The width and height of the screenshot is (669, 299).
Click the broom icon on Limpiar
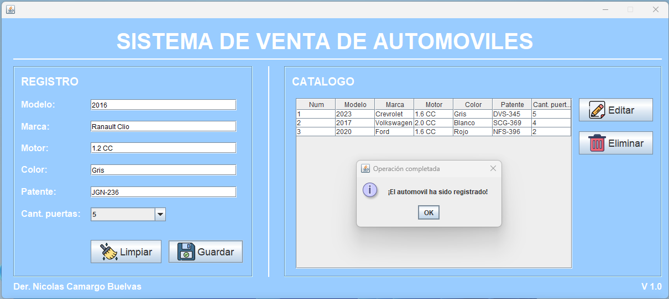click(x=108, y=252)
